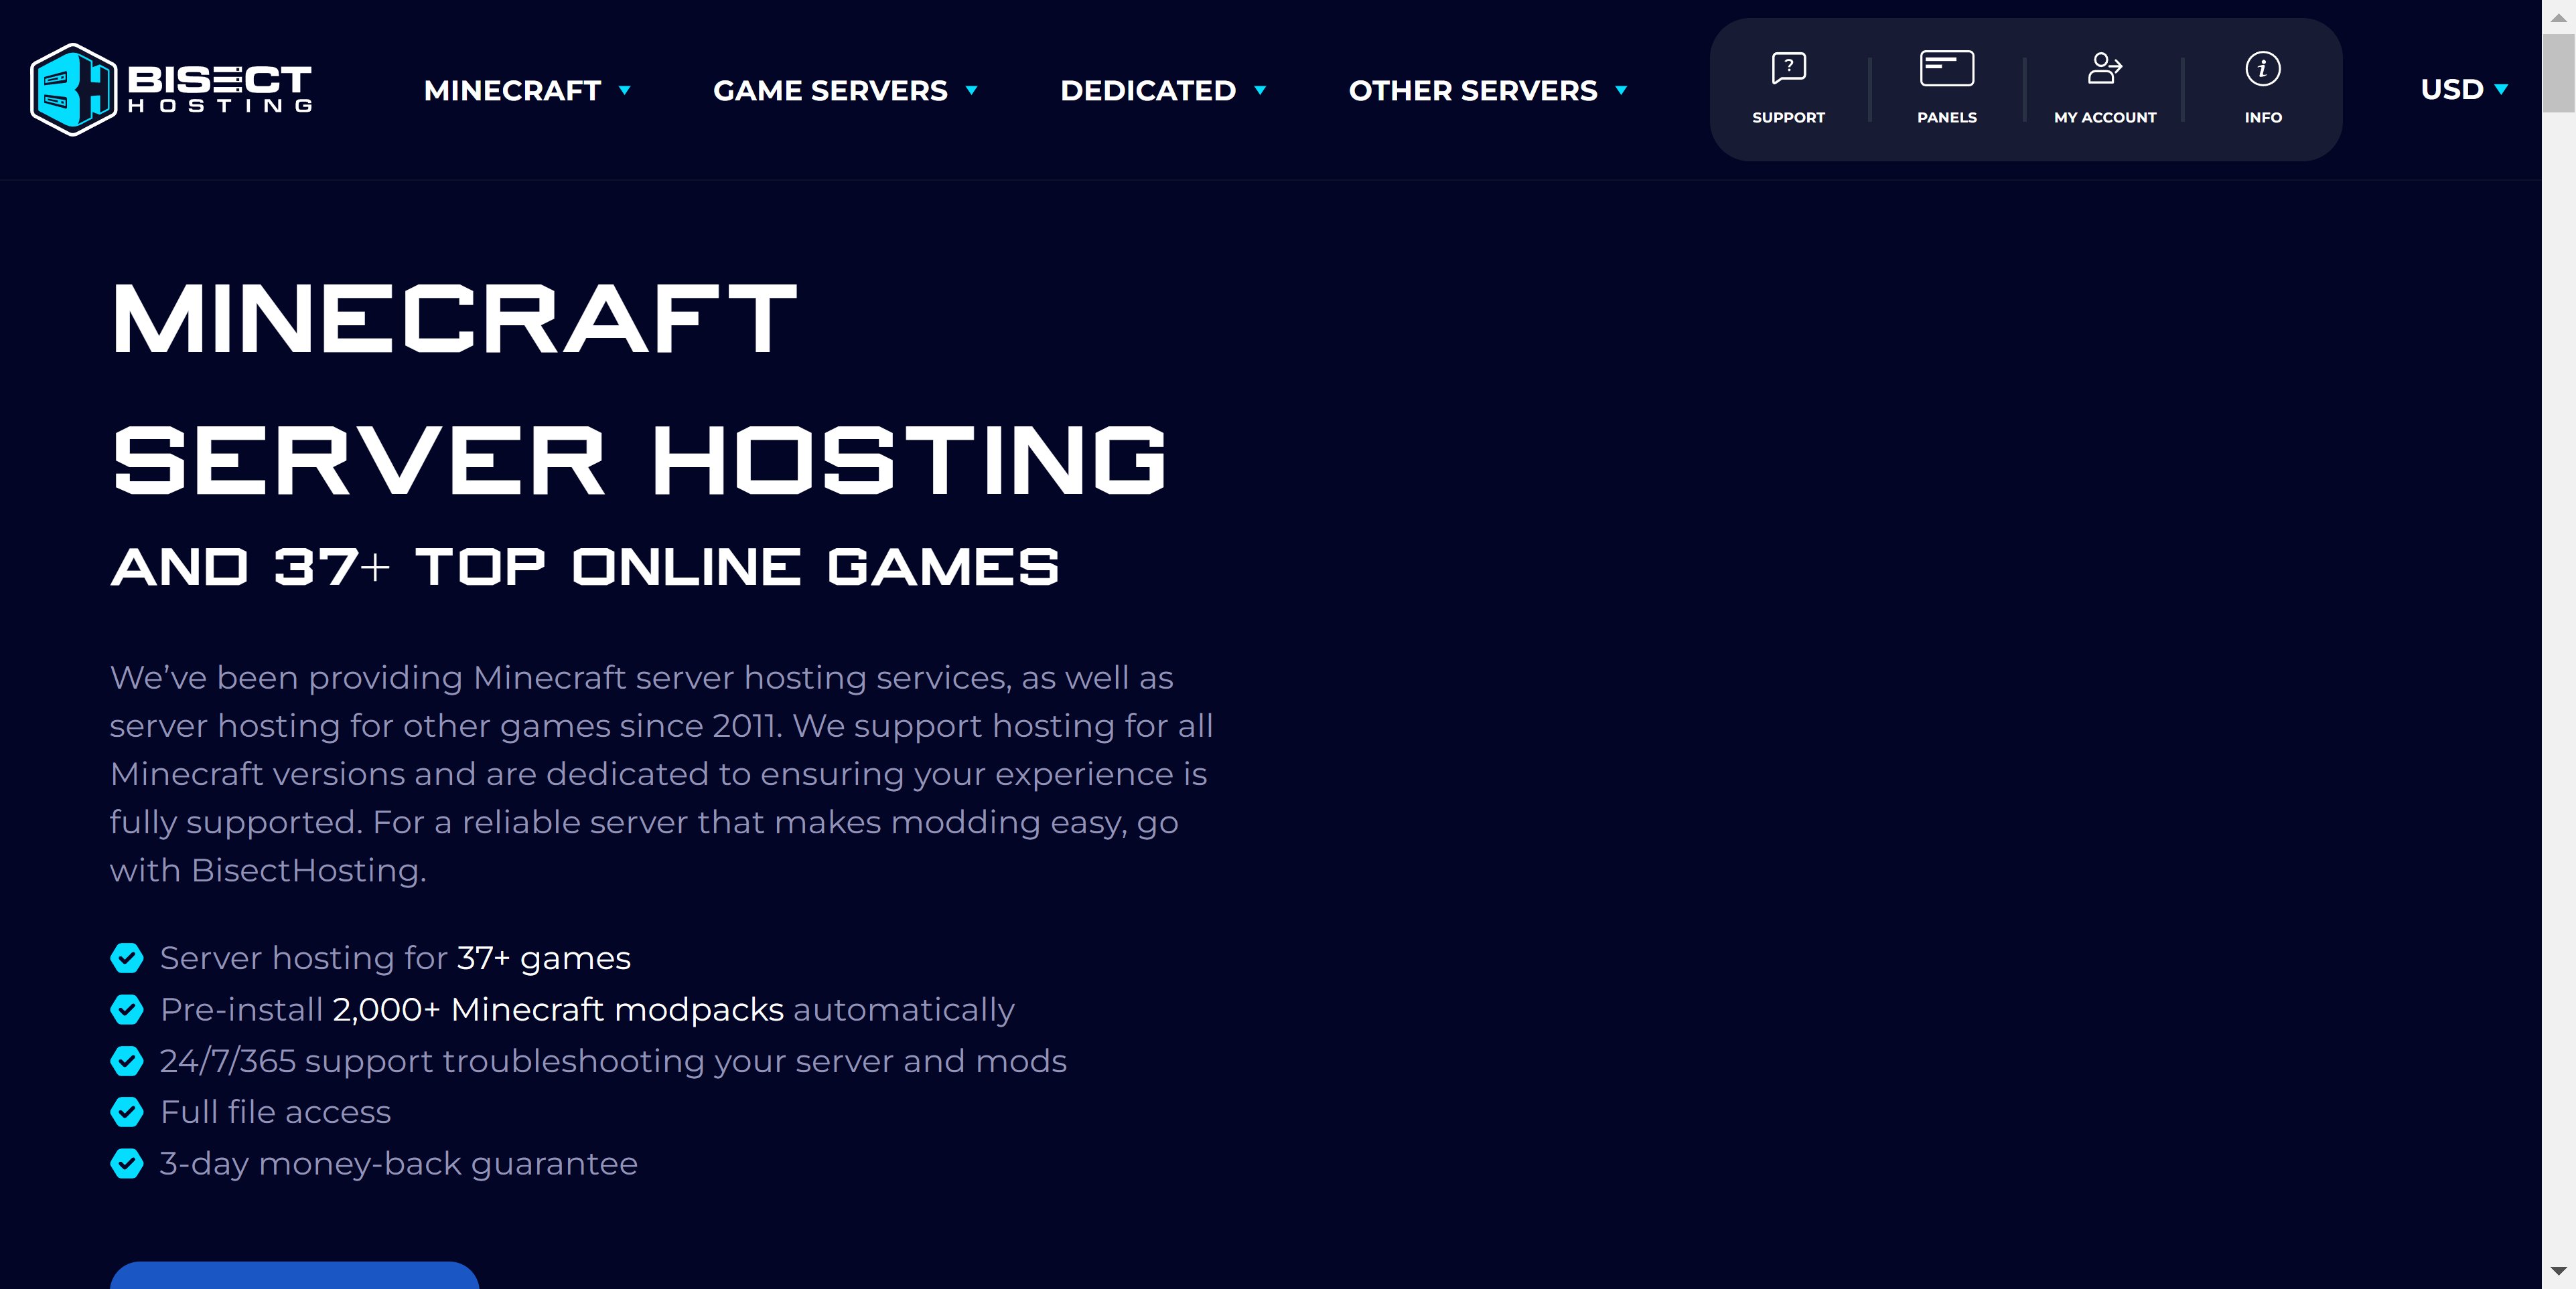The image size is (2576, 1289).
Task: Click the BisectHosting logo
Action: click(x=170, y=88)
